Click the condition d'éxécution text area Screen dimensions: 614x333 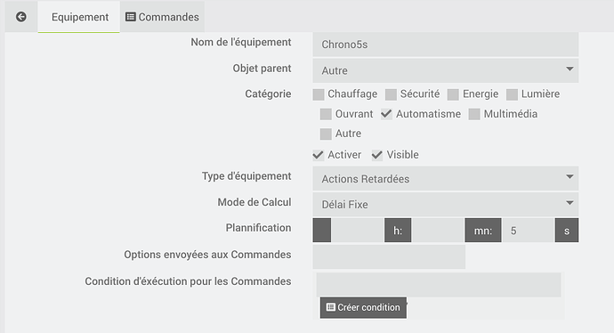[x=439, y=285]
